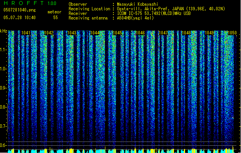Click the 0.8 frequency axis label
Screen dimensions: 241x153
tap(3, 107)
